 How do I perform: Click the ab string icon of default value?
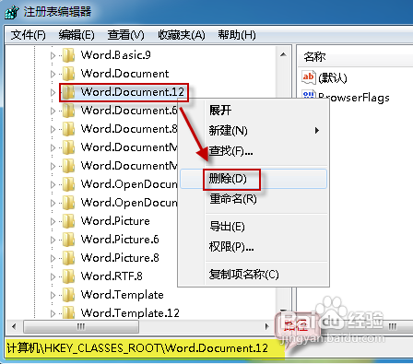tap(309, 77)
